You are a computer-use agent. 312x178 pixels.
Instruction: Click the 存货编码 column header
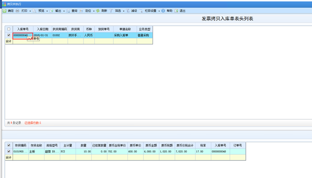20,146
